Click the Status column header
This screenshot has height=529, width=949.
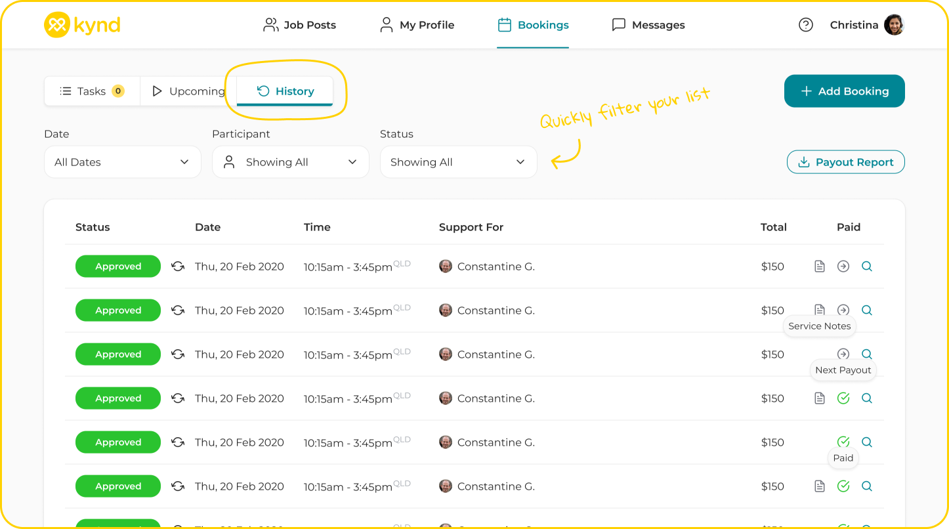(x=93, y=227)
